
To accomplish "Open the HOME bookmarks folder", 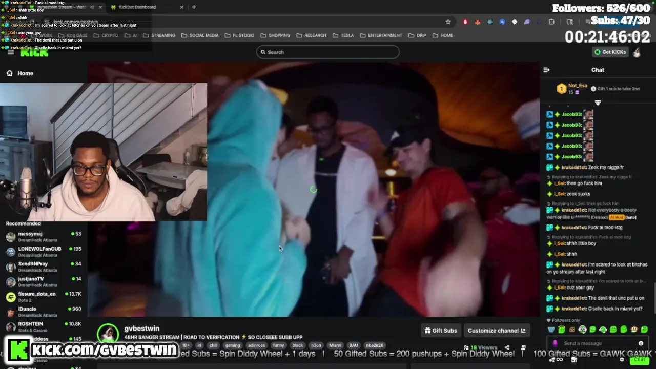I will coord(443,35).
